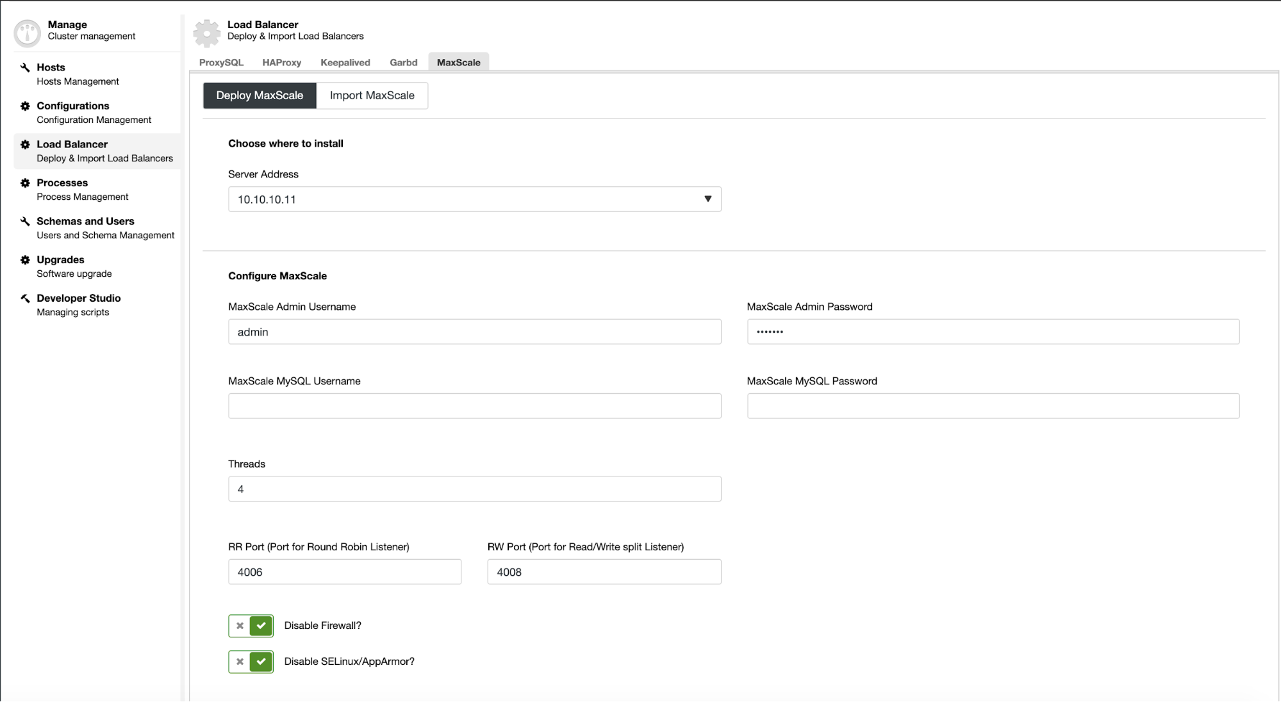1281x702 pixels.
Task: Enable Disable Firewall with green check
Action: (x=261, y=626)
